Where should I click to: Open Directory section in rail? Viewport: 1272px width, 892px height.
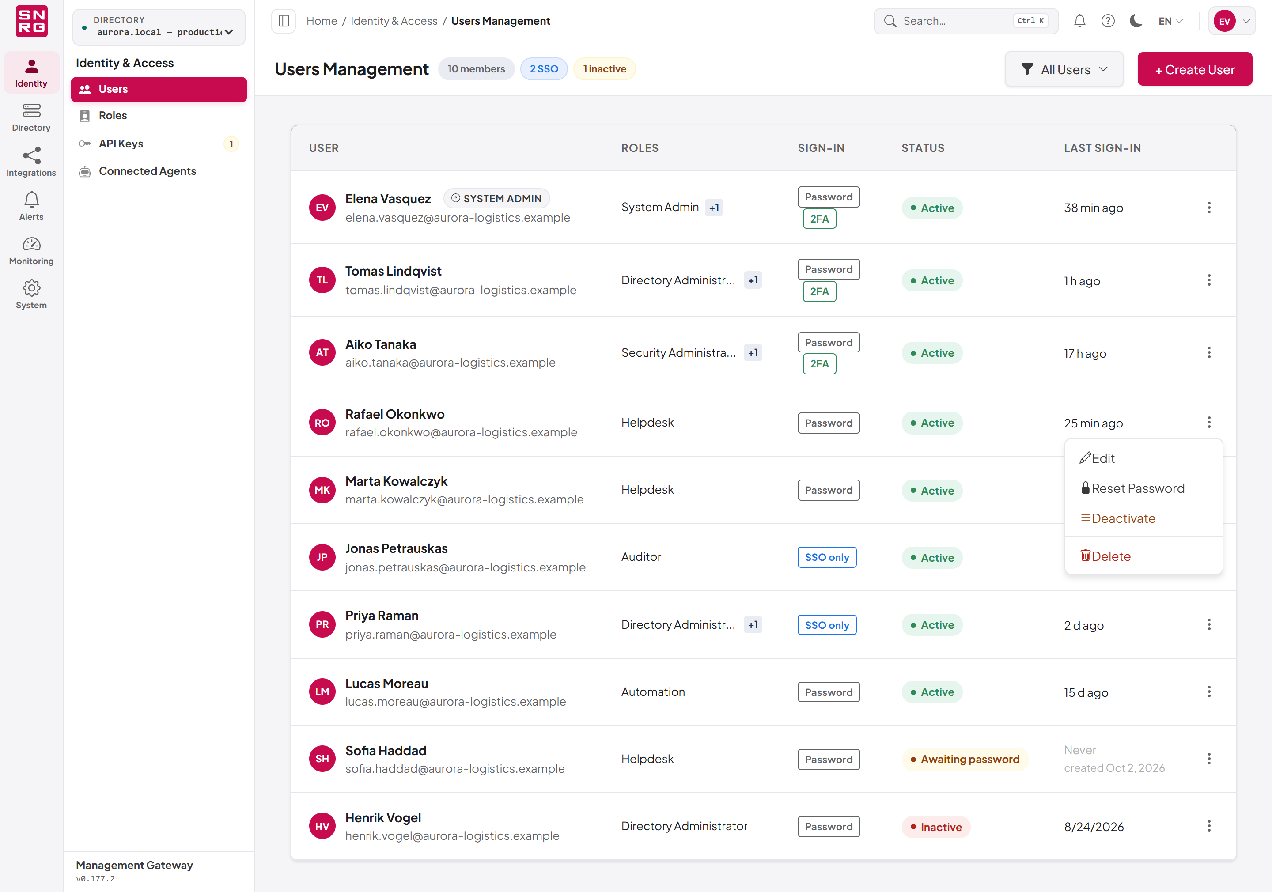point(31,117)
